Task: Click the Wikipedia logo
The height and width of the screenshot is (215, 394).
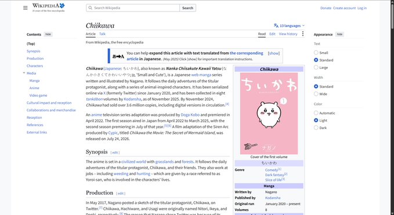Action: 49,8
